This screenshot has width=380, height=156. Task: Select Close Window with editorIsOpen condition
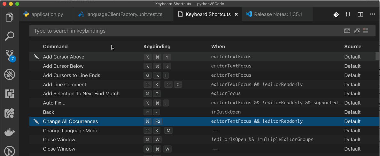click(x=202, y=139)
